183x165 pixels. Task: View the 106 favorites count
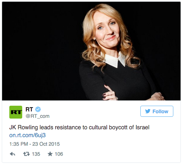coord(59,154)
